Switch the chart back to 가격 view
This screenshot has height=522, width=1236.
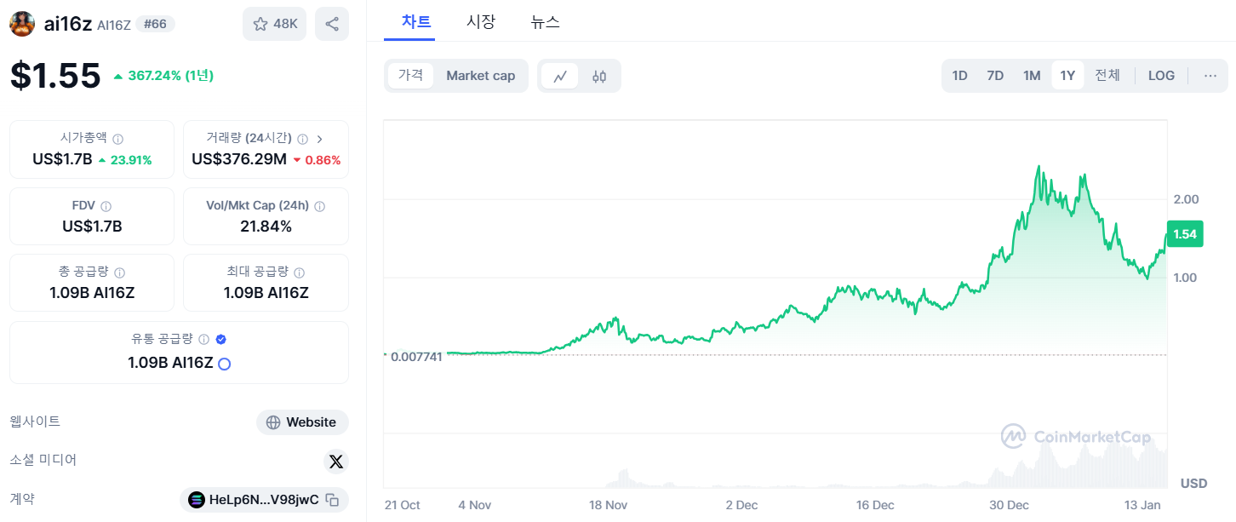409,75
